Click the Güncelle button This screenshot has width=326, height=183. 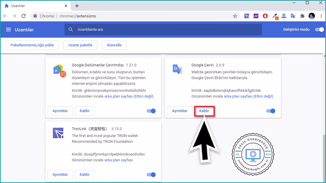(114, 45)
